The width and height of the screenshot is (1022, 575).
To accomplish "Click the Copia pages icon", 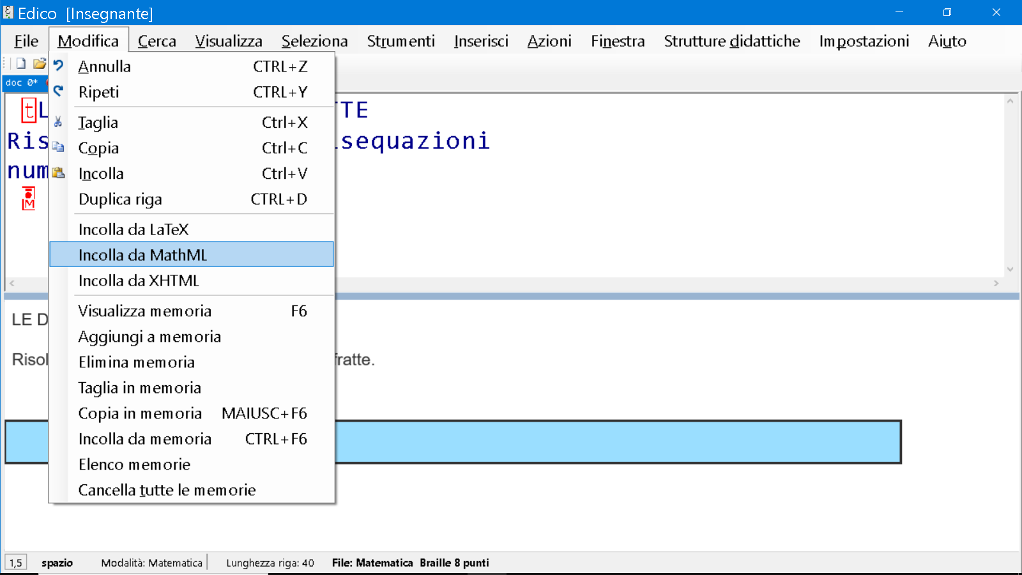I will 58,148.
